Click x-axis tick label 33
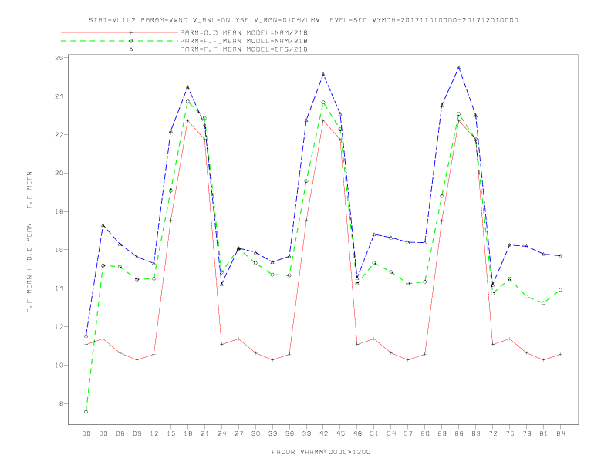Viewport: 611px width, 472px height. point(272,433)
